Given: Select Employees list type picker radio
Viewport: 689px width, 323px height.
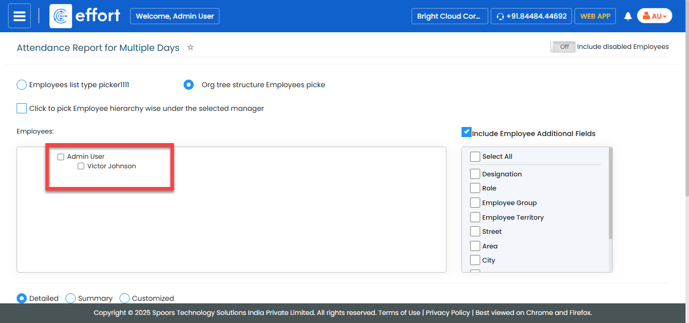Looking at the screenshot, I should (x=22, y=85).
